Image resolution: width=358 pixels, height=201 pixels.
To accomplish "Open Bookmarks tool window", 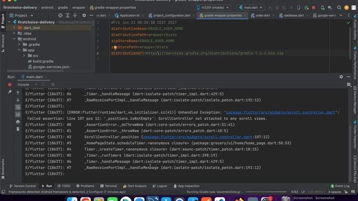I will point(3,169).
